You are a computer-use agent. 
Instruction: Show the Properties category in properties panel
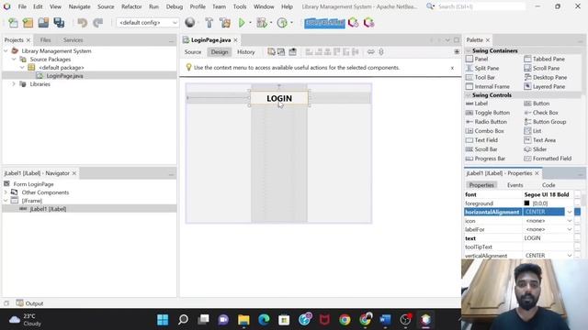[x=481, y=185]
